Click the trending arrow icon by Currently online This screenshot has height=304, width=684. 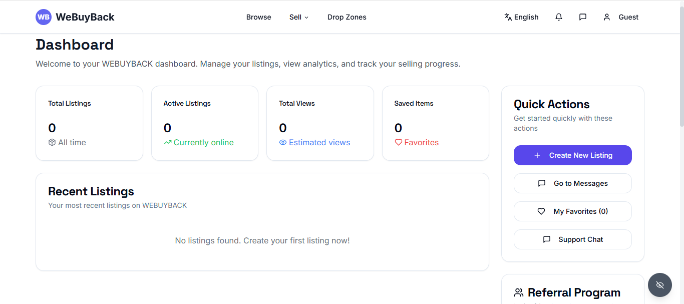[168, 142]
